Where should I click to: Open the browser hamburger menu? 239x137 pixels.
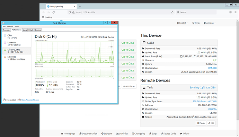pyautogui.click(x=235, y=12)
